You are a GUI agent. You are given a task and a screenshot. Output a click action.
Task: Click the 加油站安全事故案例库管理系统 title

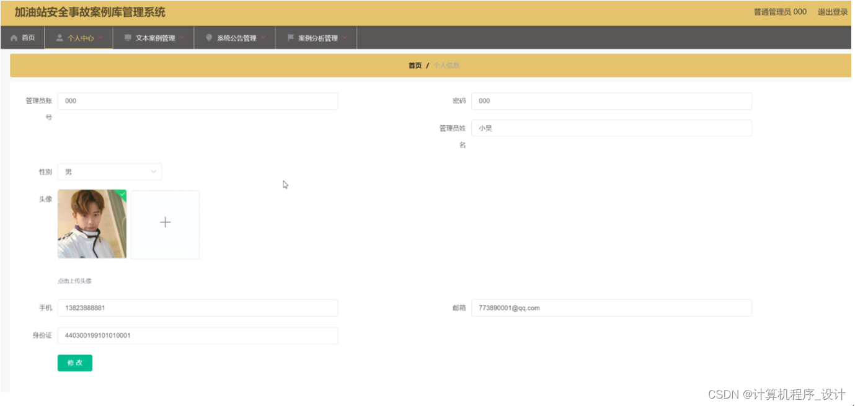(90, 12)
